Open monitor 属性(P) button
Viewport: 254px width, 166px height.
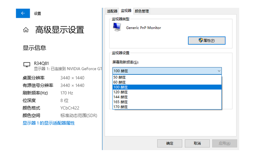207,41
